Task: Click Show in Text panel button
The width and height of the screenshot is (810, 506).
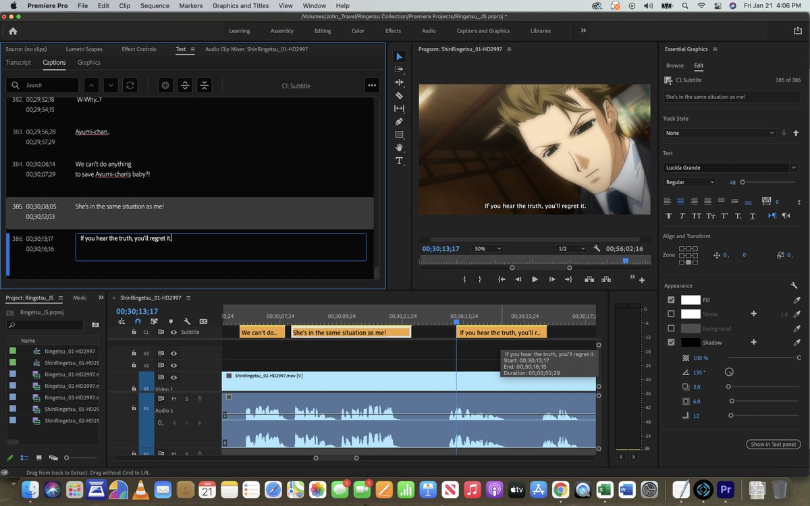Action: click(774, 444)
